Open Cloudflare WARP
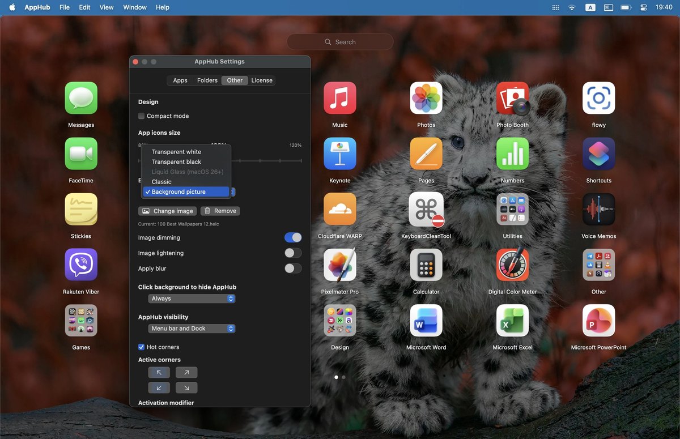The image size is (680, 439). pos(340,209)
